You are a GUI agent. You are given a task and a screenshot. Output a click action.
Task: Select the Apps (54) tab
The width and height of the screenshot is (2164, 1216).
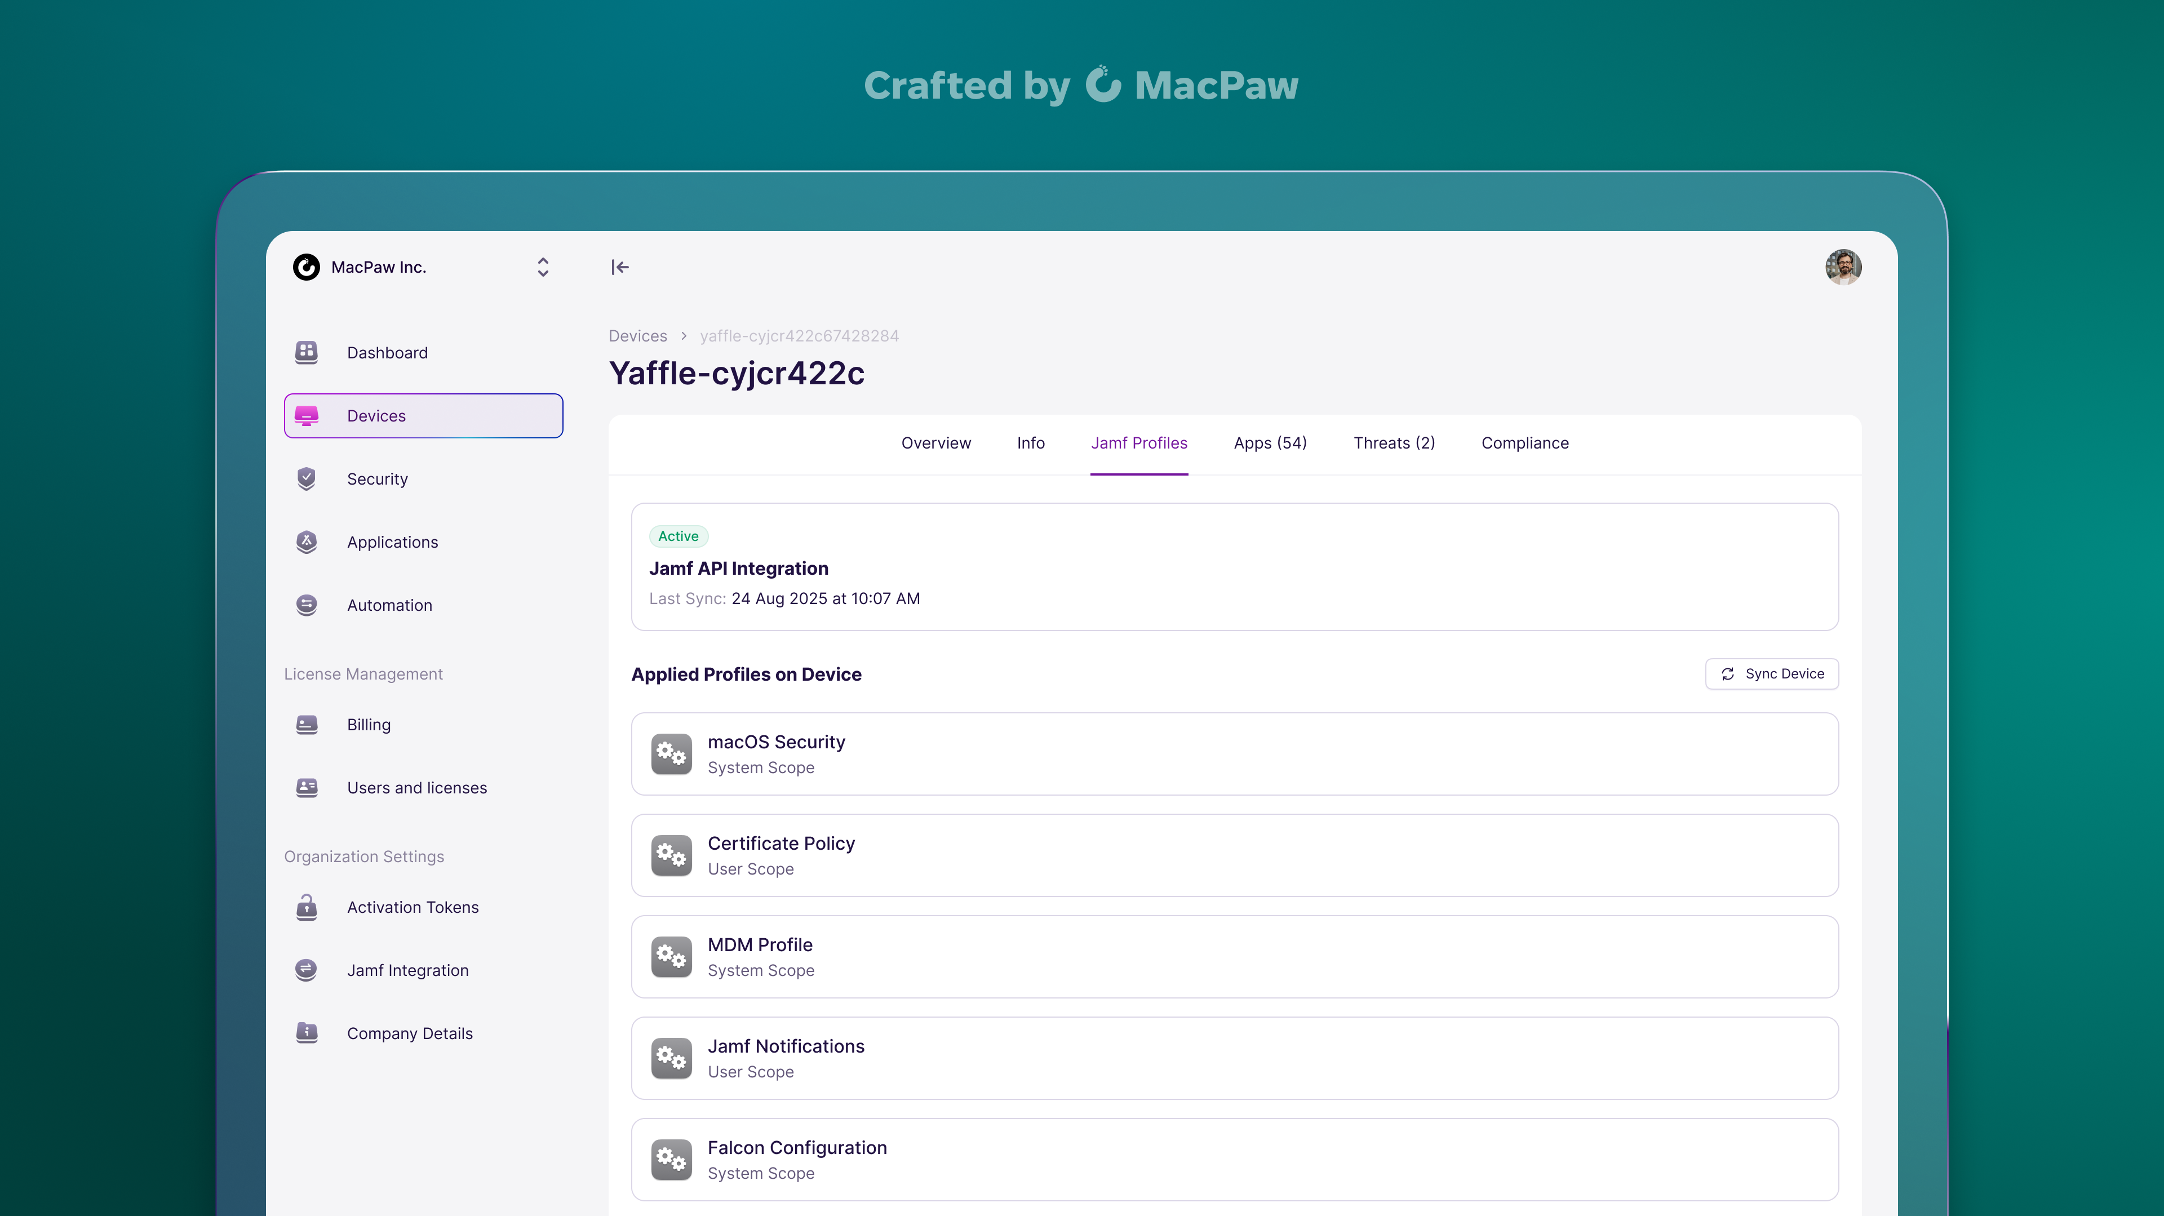click(x=1269, y=442)
